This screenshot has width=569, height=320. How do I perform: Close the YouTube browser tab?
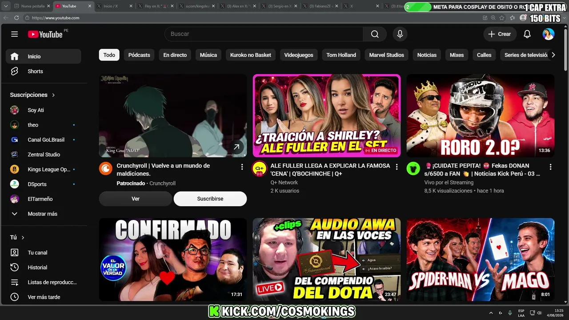[x=89, y=6]
